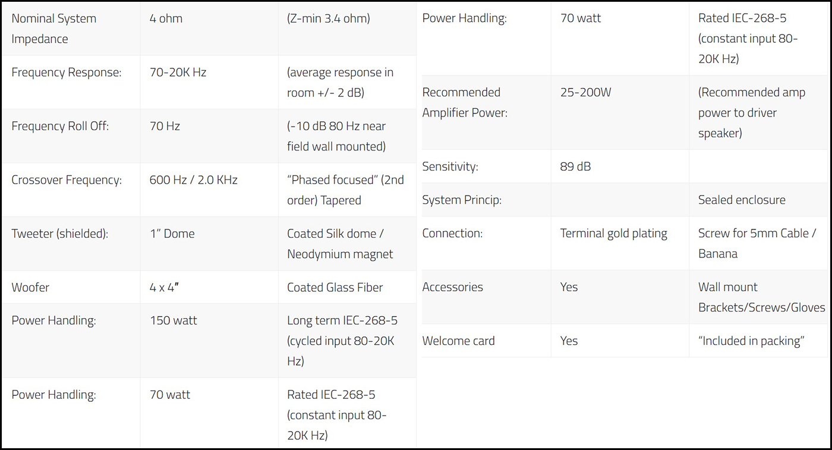
Task: Select the "Sealed enclosure" cell
Action: [x=742, y=200]
